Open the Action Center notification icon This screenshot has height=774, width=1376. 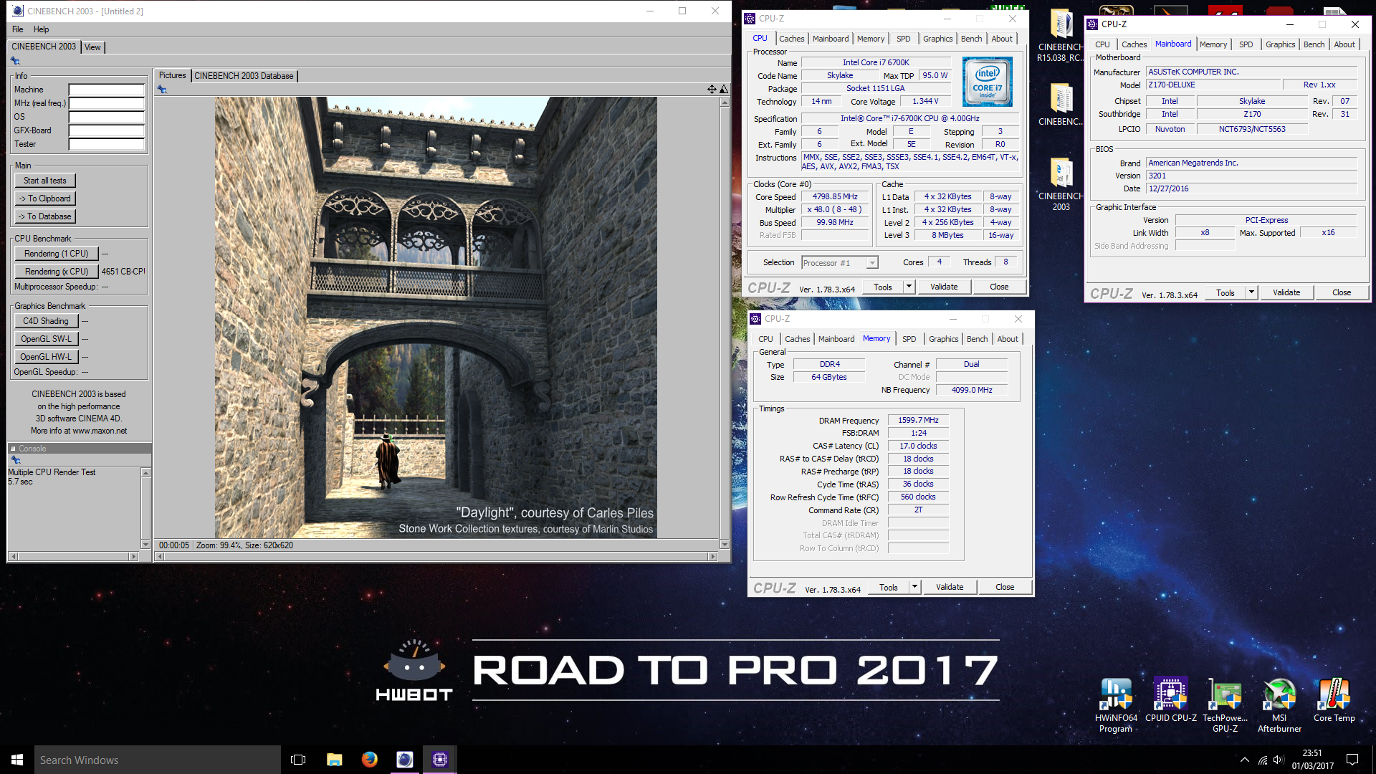click(1352, 760)
